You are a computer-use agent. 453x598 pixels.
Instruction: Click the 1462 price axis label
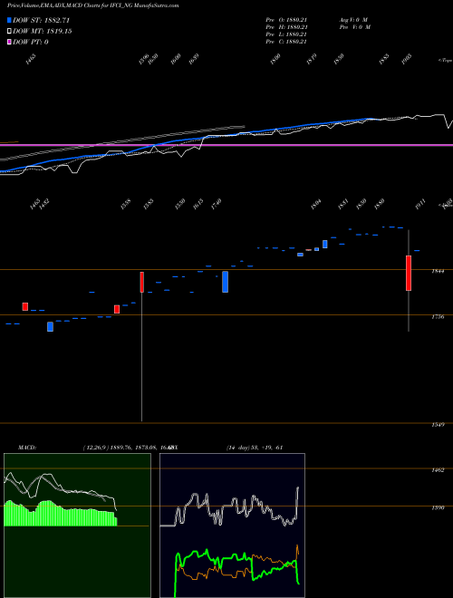pyautogui.click(x=438, y=470)
